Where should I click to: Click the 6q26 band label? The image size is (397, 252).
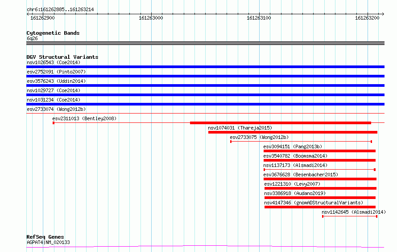coord(32,39)
